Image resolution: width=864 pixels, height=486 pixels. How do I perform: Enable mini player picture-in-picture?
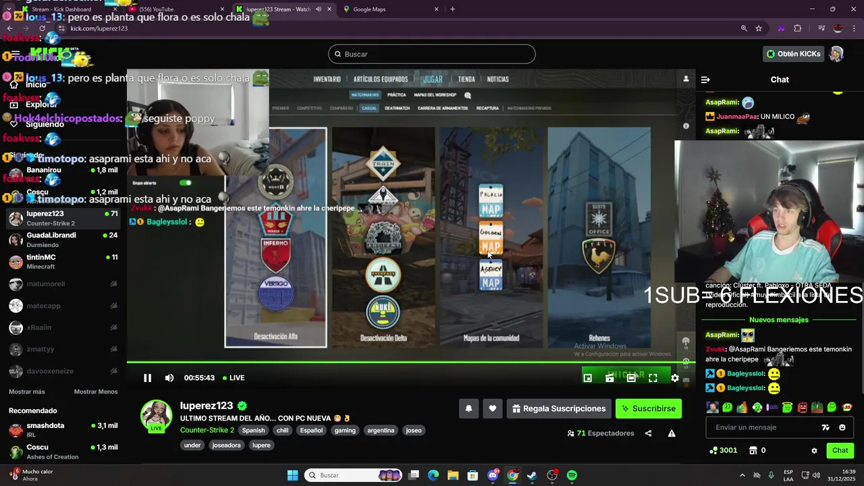pos(588,378)
